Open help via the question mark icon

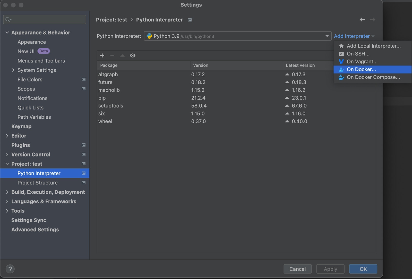10,269
